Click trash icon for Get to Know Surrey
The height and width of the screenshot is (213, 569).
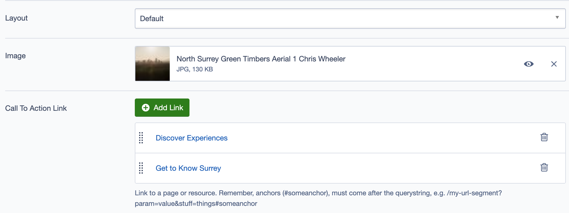544,168
